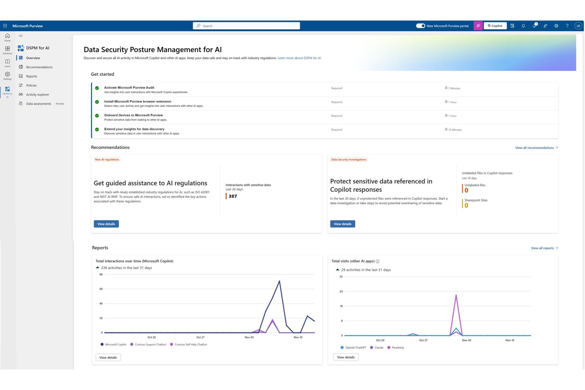Viewport: 585px width, 390px height.
Task: Click the DSPM for AI logo icon
Action: (x=21, y=48)
